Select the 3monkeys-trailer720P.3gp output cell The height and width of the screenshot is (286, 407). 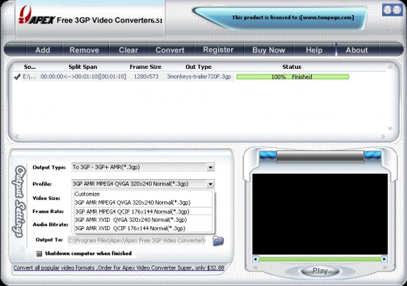199,77
